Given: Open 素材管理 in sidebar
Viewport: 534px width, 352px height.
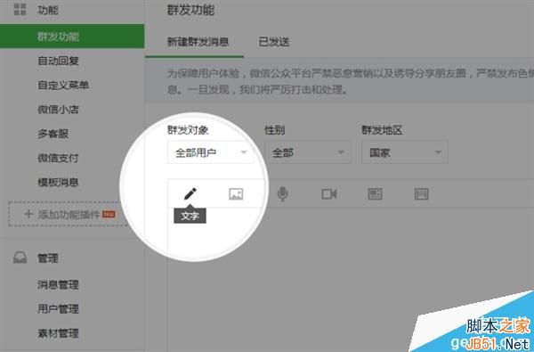Looking at the screenshot, I should click(58, 333).
